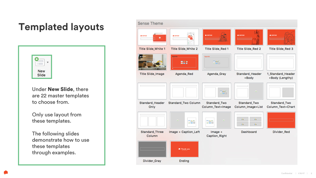The height and width of the screenshot is (178, 316).
Task: Choose the Divider_Red layout
Action: point(281,120)
